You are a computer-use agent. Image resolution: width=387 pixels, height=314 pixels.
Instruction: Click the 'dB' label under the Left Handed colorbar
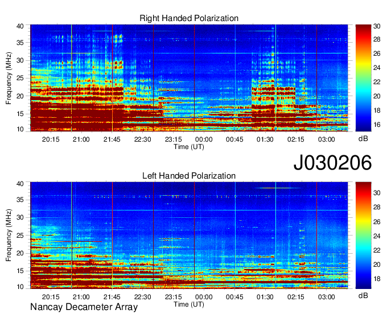pyautogui.click(x=363, y=295)
